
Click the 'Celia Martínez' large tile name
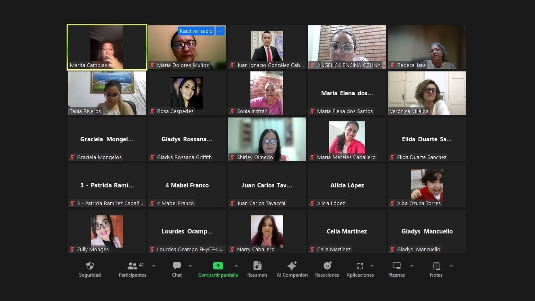(x=347, y=231)
